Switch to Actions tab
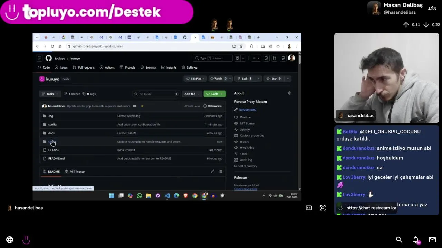Image resolution: width=442 pixels, height=248 pixels. pyautogui.click(x=107, y=68)
